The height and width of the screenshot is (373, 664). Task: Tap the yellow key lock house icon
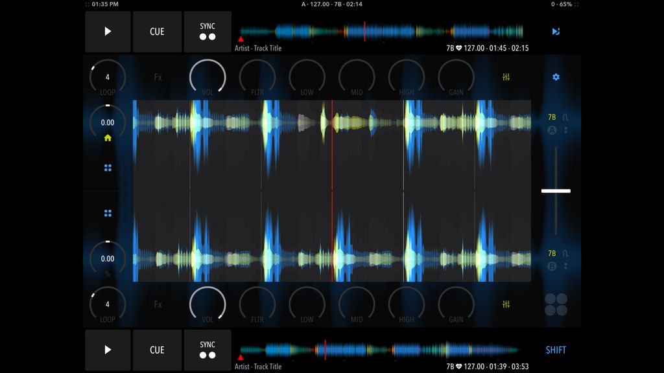tap(108, 137)
